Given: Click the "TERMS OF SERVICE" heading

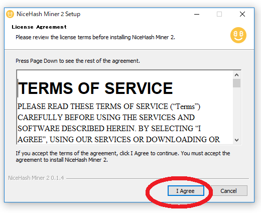Looking at the screenshot, I should tap(95, 88).
